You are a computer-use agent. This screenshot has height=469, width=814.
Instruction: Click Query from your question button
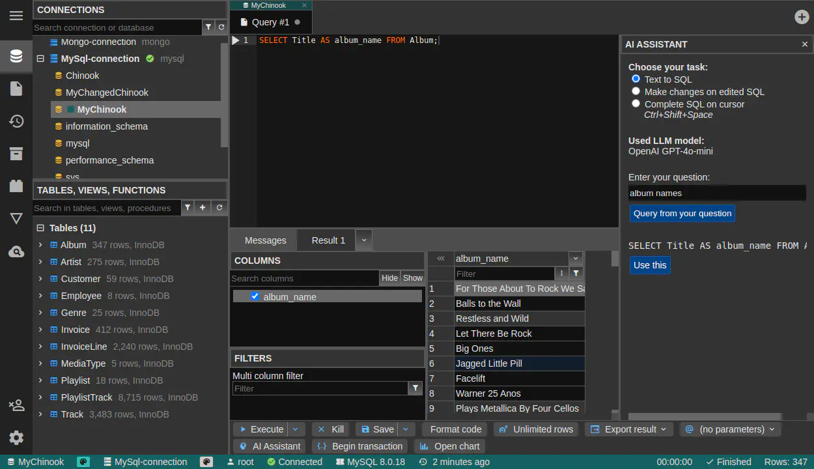pyautogui.click(x=682, y=213)
